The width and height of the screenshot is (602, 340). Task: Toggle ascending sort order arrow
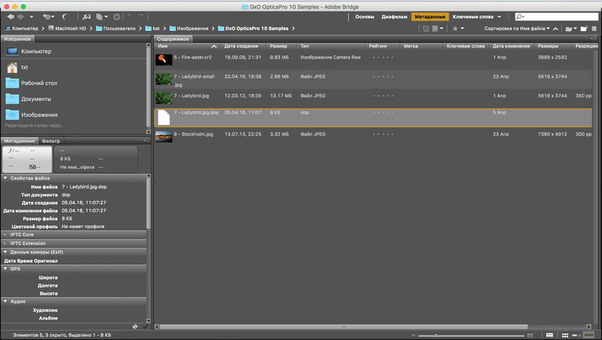[556, 28]
